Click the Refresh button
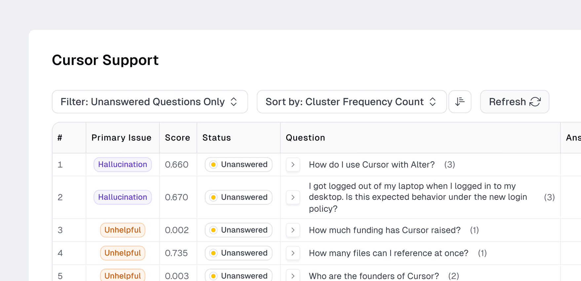This screenshot has height=281, width=581. click(x=515, y=102)
